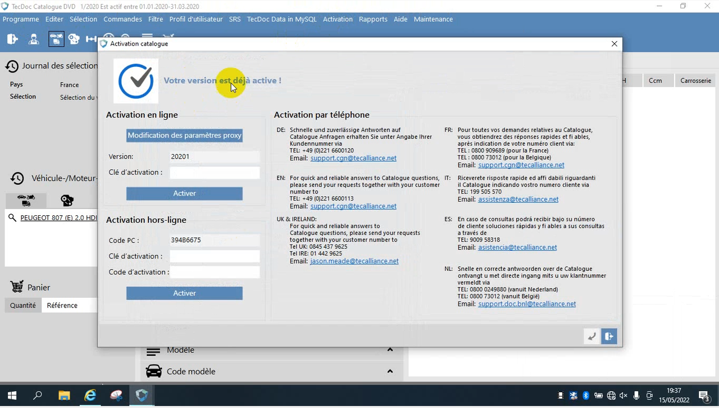Select the engine tab icon under Véhicule-/Moteur

67,200
